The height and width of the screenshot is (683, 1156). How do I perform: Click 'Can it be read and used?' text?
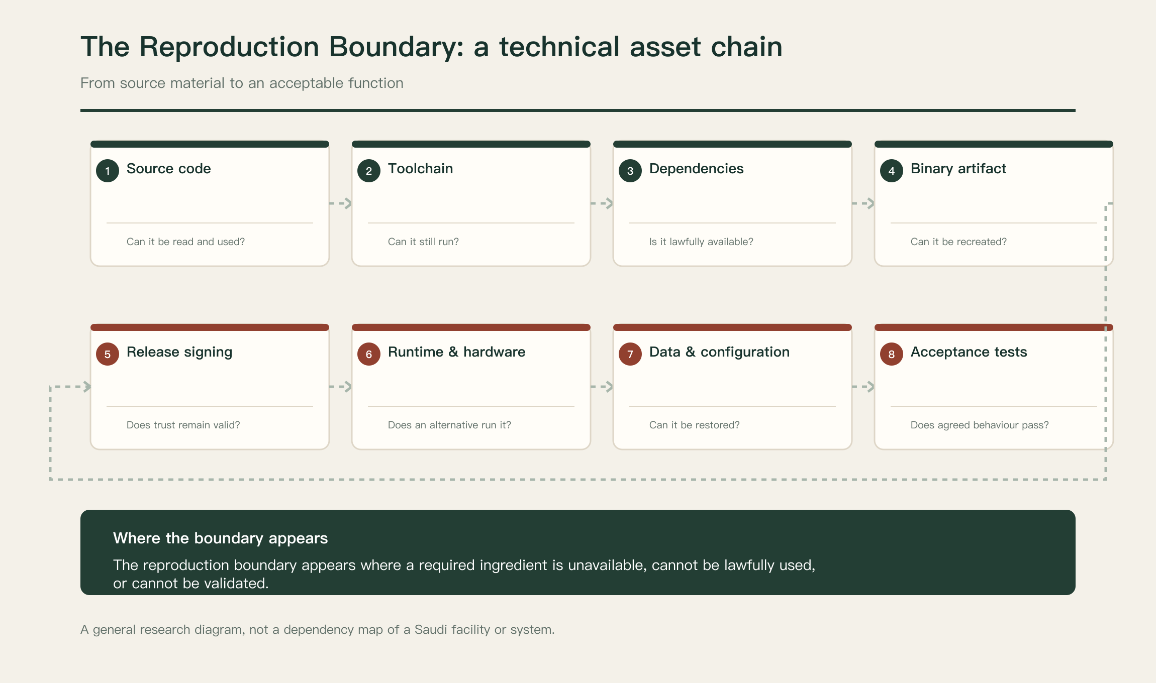click(x=186, y=242)
